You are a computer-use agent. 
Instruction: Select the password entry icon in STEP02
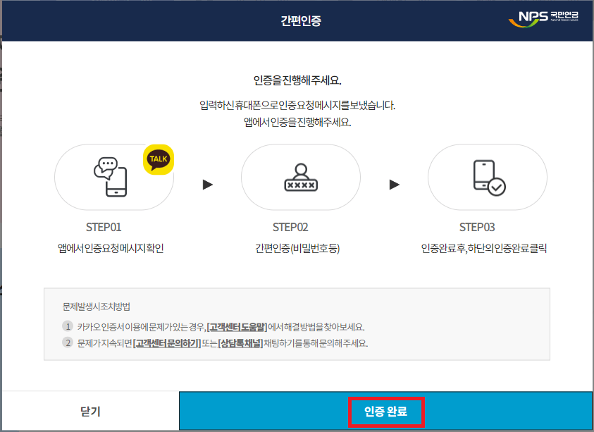point(301,177)
